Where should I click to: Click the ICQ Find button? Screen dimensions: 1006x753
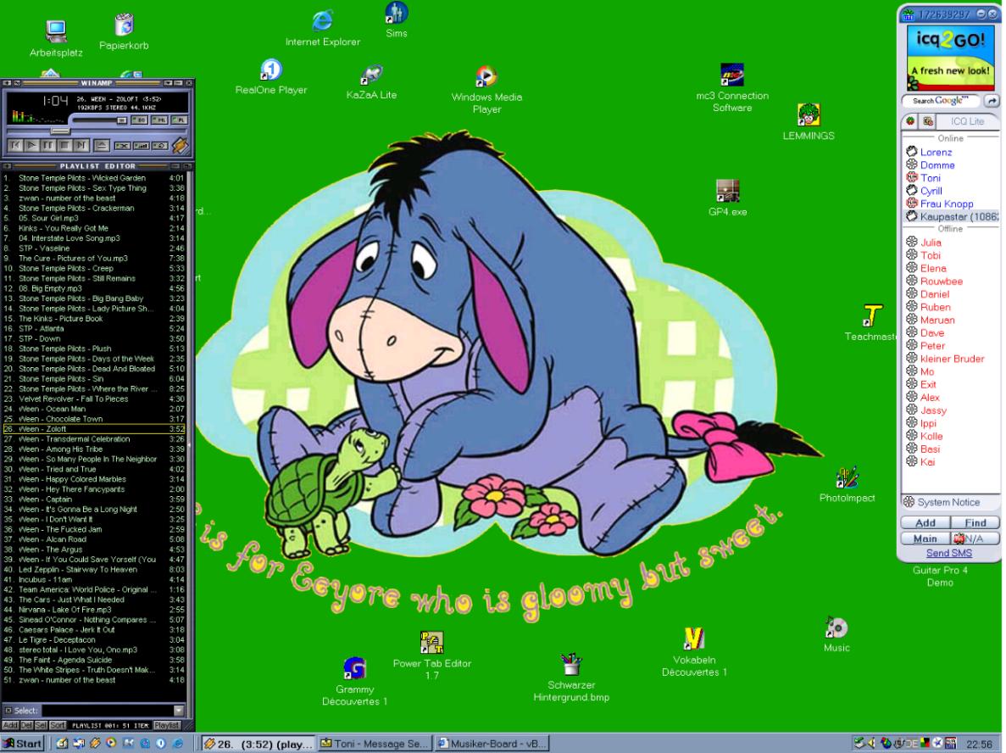(975, 522)
